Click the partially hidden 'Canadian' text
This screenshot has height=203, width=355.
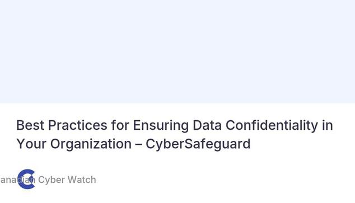point(17,180)
